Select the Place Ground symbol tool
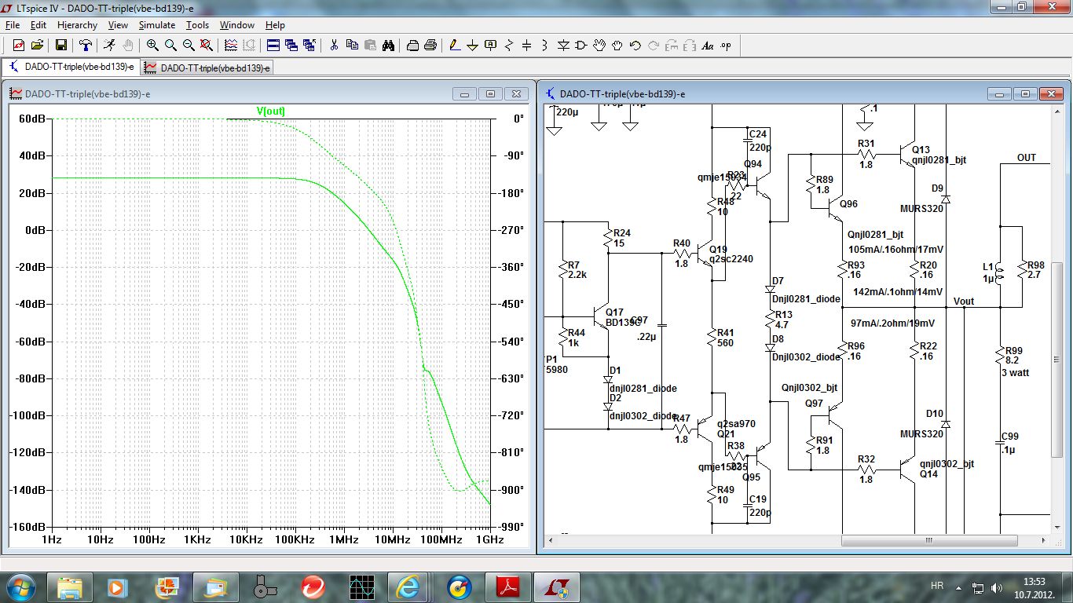Viewport: 1073px width, 603px height. 472,46
